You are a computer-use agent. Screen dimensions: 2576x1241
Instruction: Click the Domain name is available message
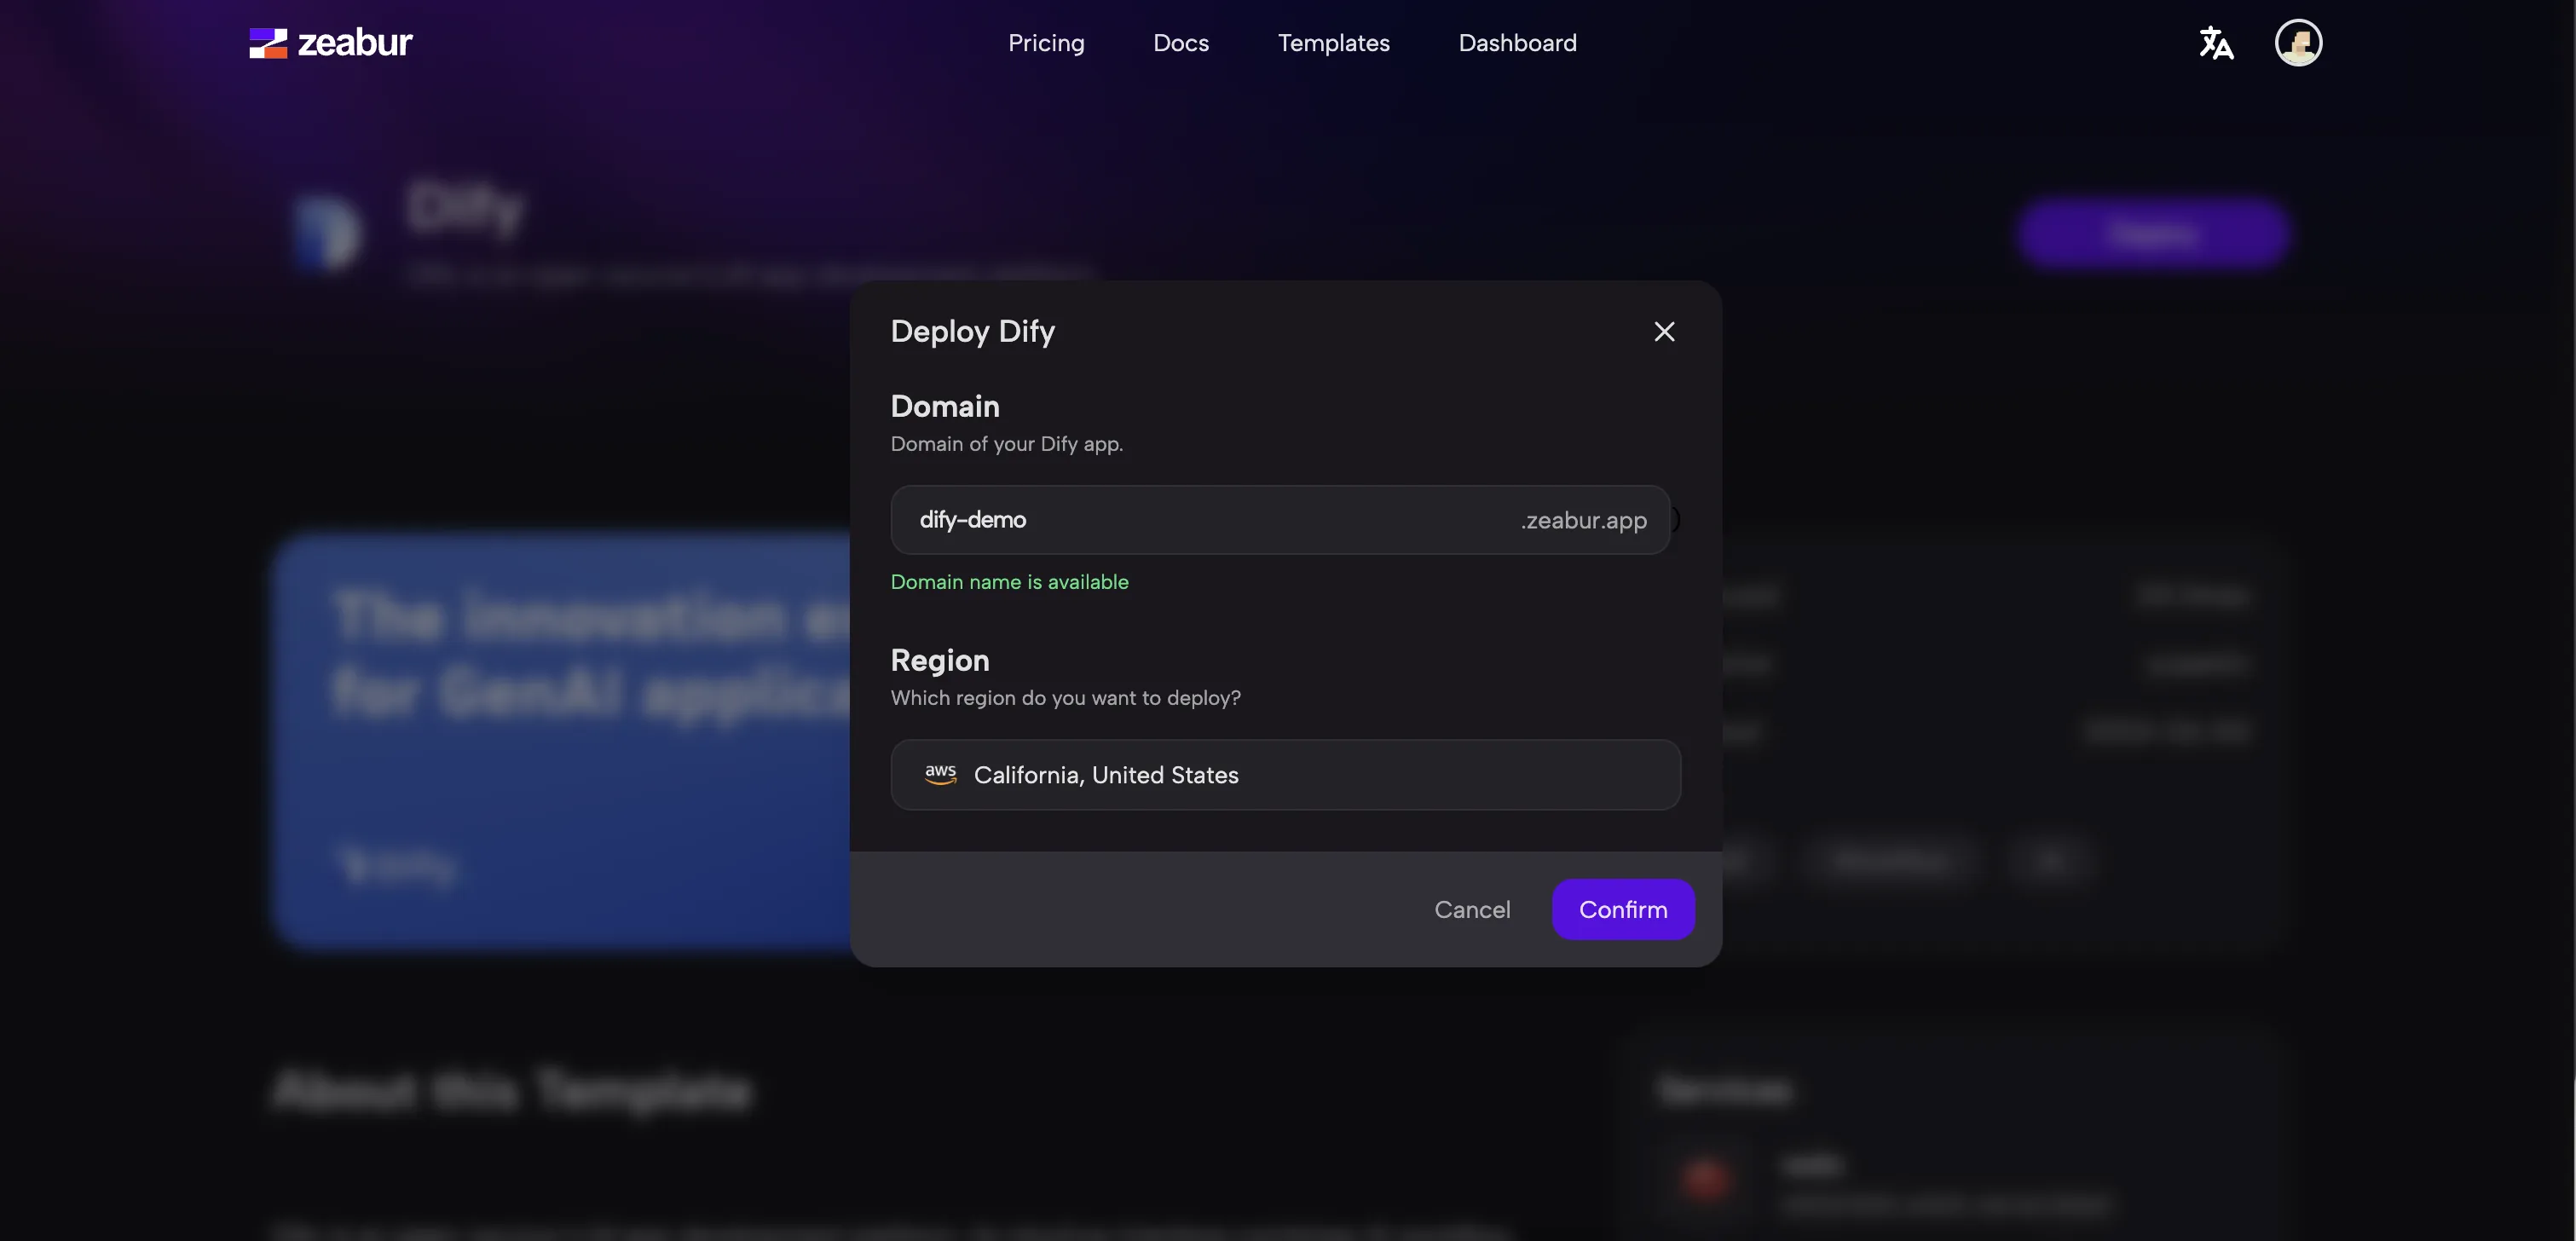point(1009,581)
